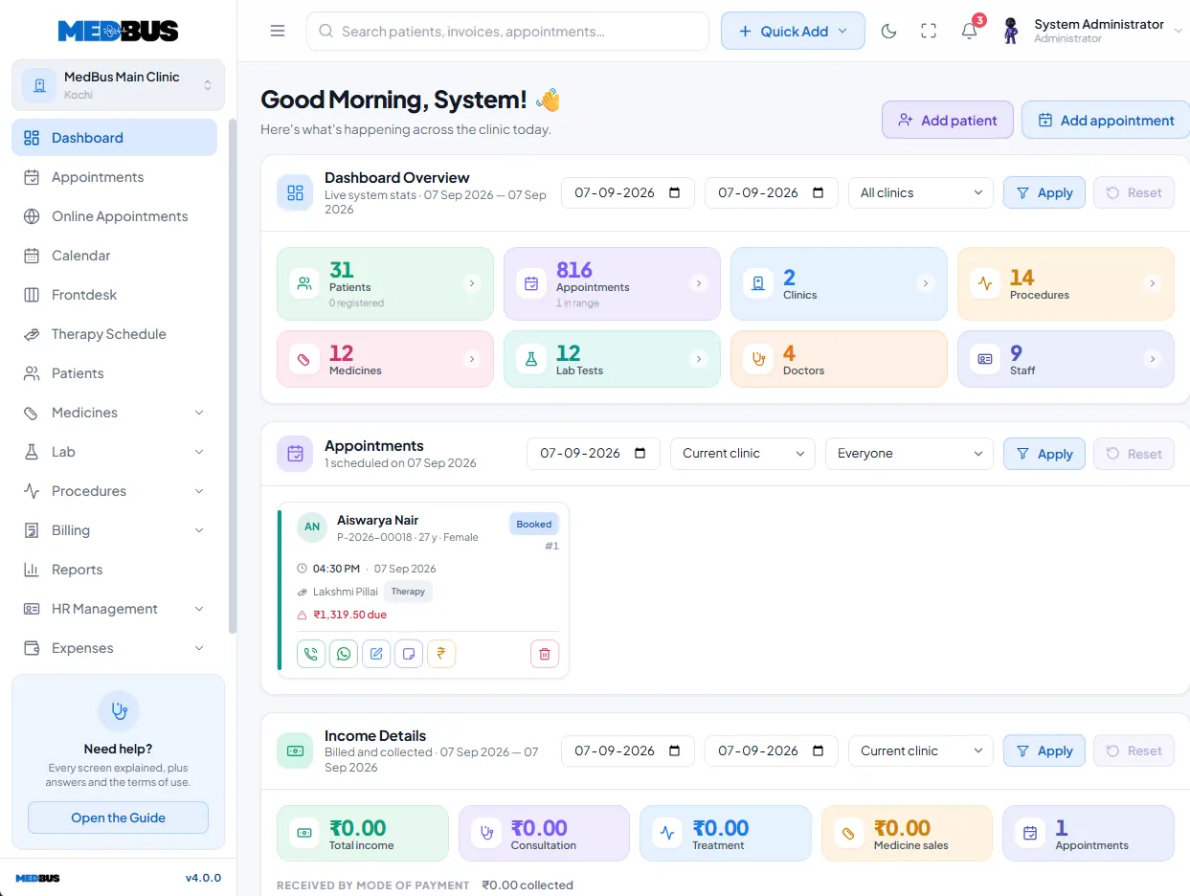Click the search patients, invoices, appointments field
The width and height of the screenshot is (1190, 896).
[507, 31]
